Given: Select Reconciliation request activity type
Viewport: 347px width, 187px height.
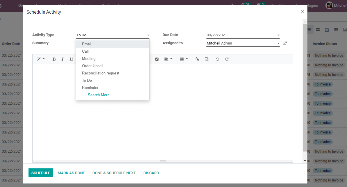Looking at the screenshot, I should point(113,73).
